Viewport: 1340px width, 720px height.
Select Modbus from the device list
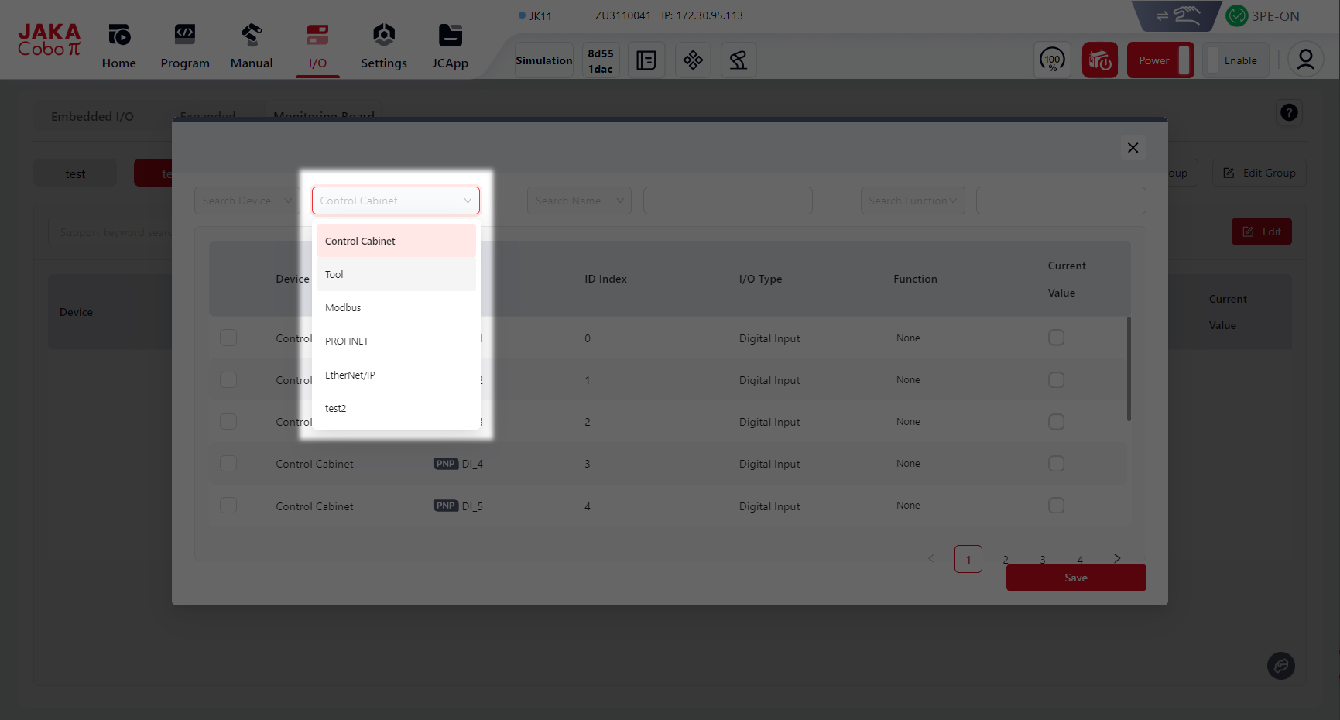point(343,308)
